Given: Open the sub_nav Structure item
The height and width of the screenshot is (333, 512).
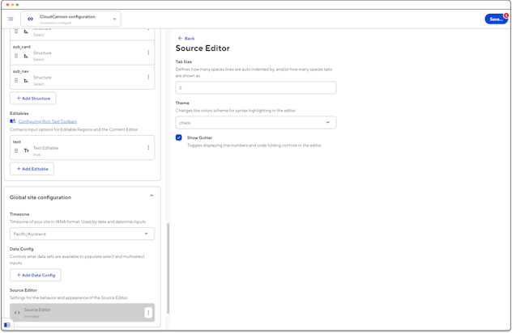Looking at the screenshot, I should (x=82, y=78).
